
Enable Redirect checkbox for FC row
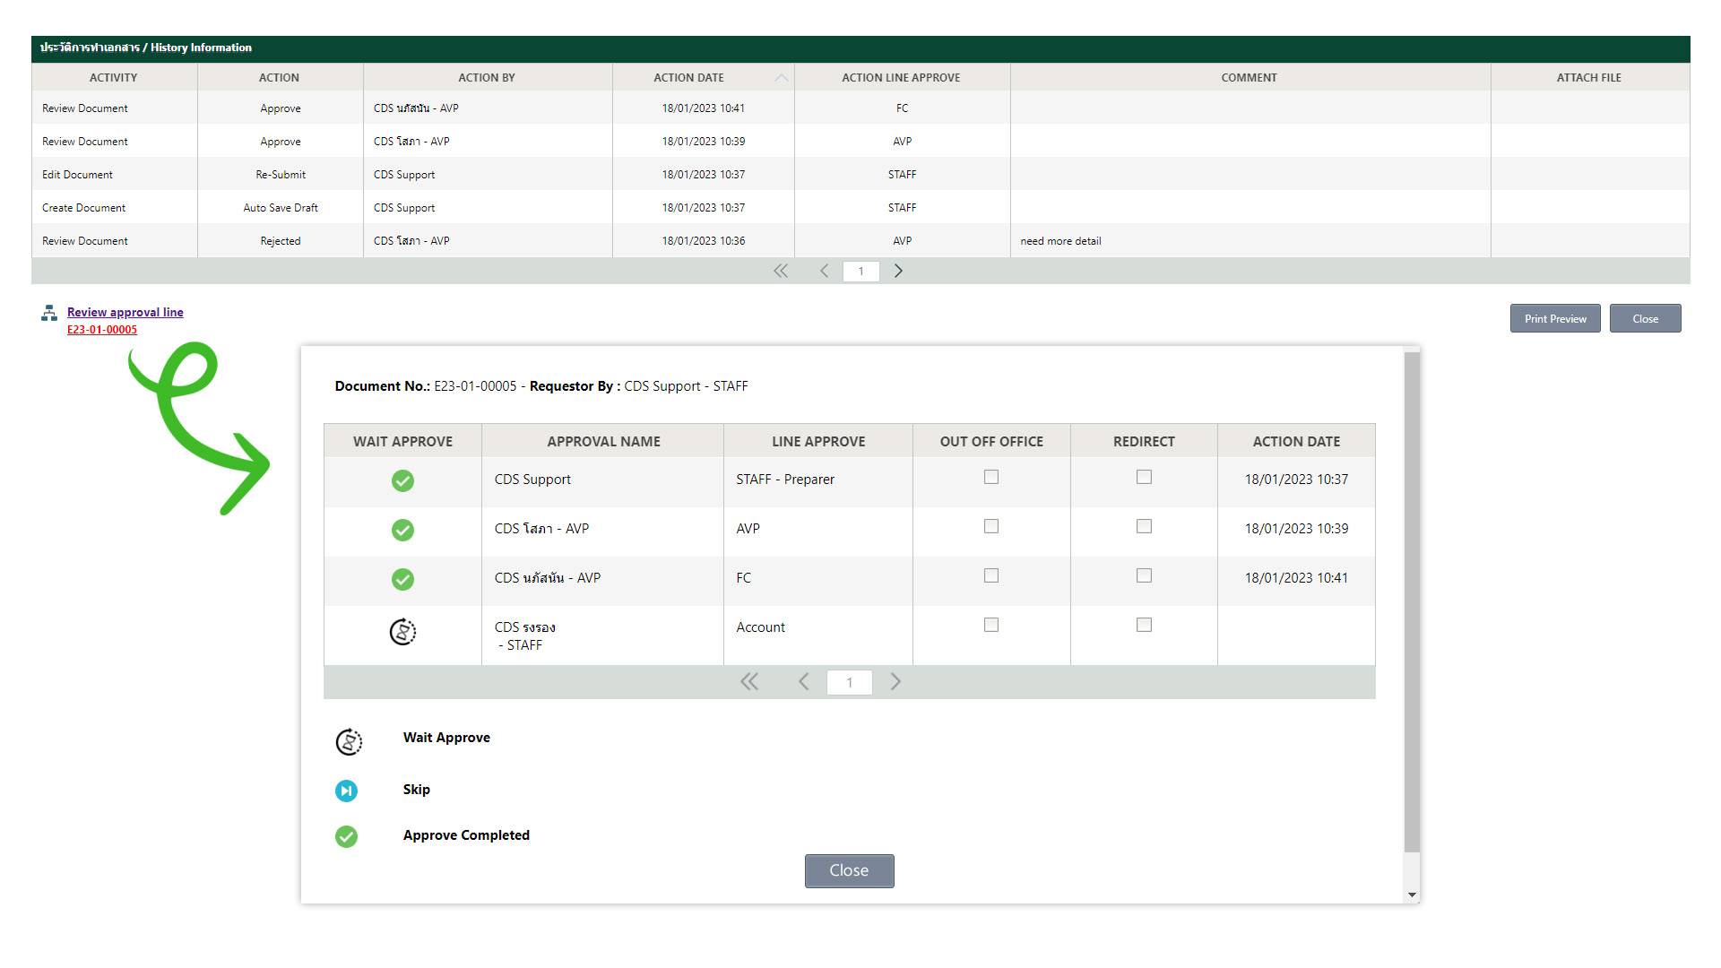point(1144,575)
